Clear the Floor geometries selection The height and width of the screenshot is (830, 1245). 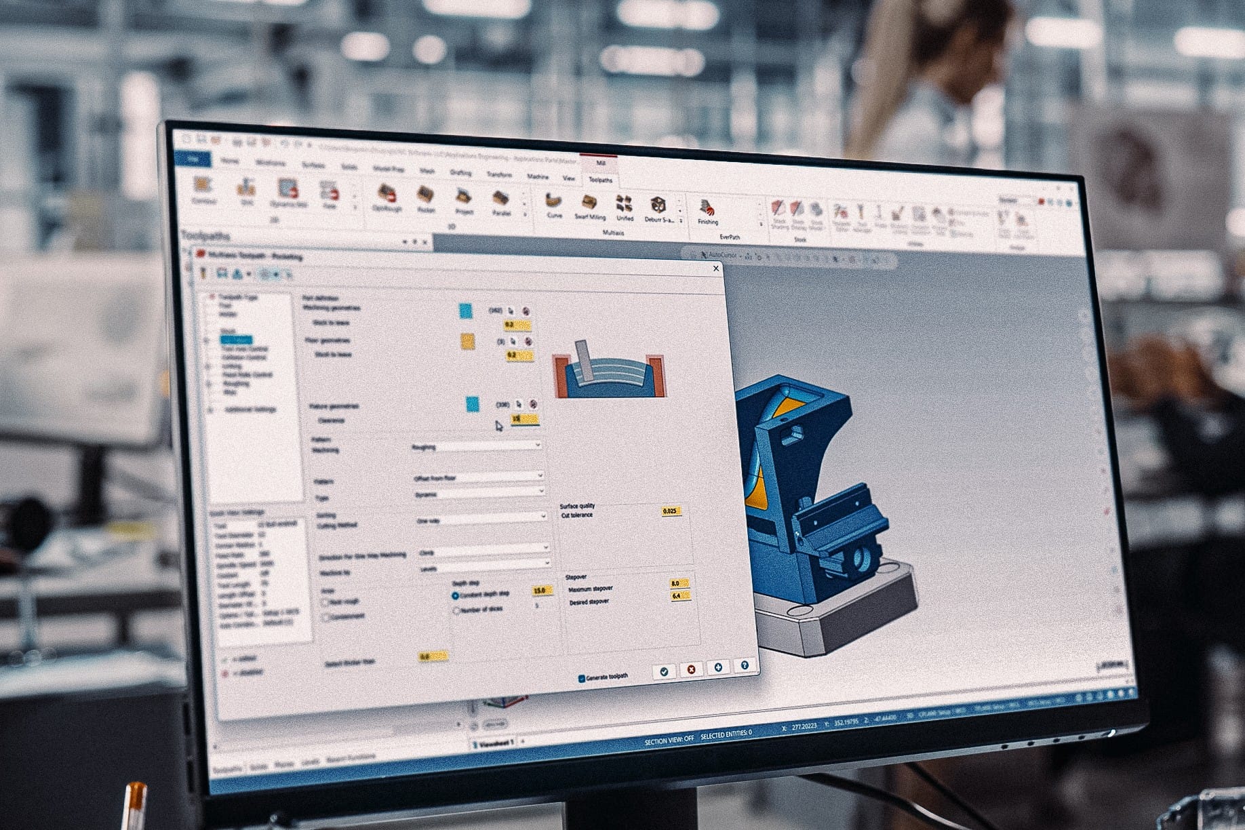[528, 342]
